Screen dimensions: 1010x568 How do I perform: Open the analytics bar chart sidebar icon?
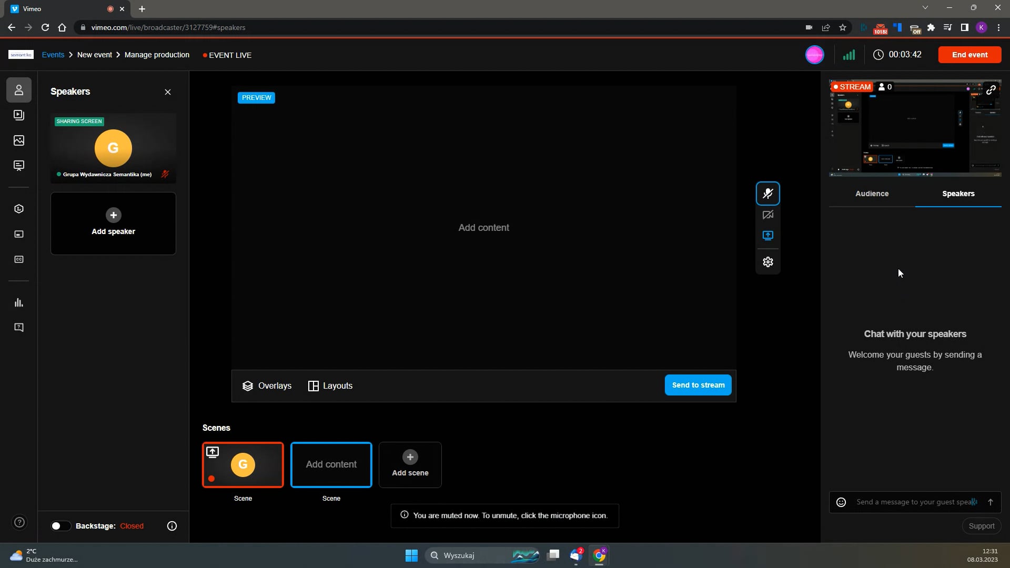click(19, 302)
